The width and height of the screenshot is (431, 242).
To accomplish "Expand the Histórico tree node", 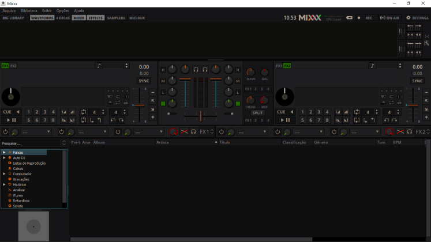I will [4, 184].
